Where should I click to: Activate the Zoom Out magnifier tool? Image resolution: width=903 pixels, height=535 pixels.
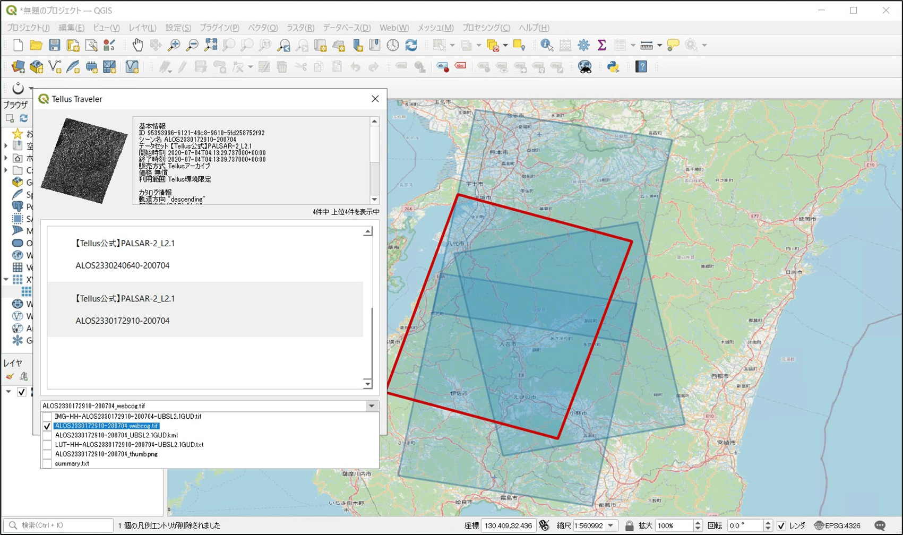point(192,46)
